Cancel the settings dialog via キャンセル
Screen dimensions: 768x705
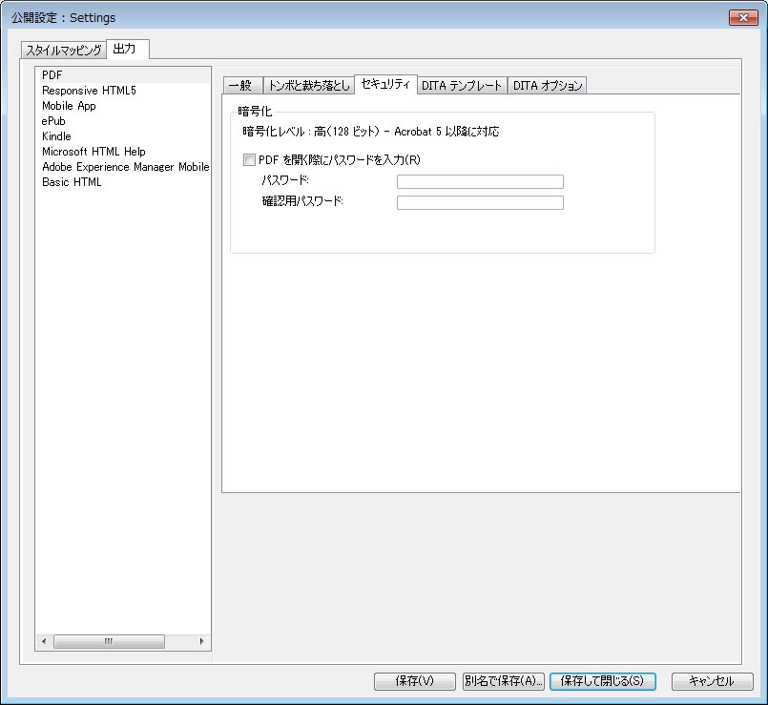tap(710, 681)
